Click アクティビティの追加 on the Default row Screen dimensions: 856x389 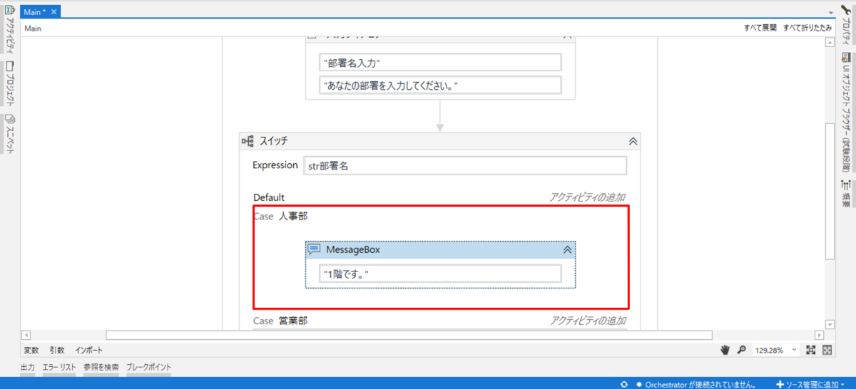click(588, 197)
